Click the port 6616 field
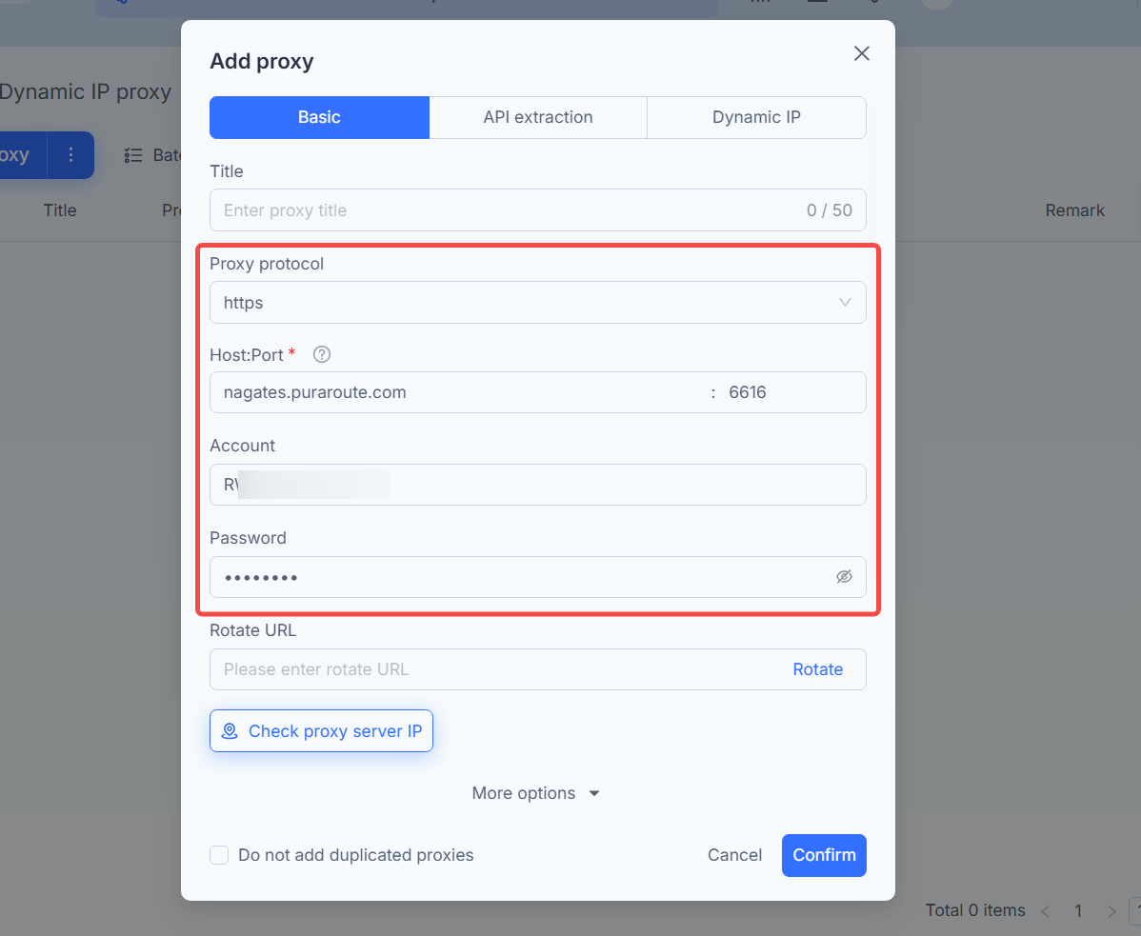The image size is (1141, 936). (793, 392)
